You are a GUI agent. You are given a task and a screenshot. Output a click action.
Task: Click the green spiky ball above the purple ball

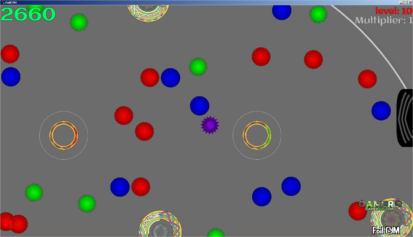pos(198,67)
